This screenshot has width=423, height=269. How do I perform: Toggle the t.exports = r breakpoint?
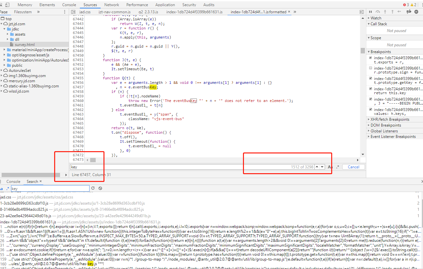tap(370, 58)
